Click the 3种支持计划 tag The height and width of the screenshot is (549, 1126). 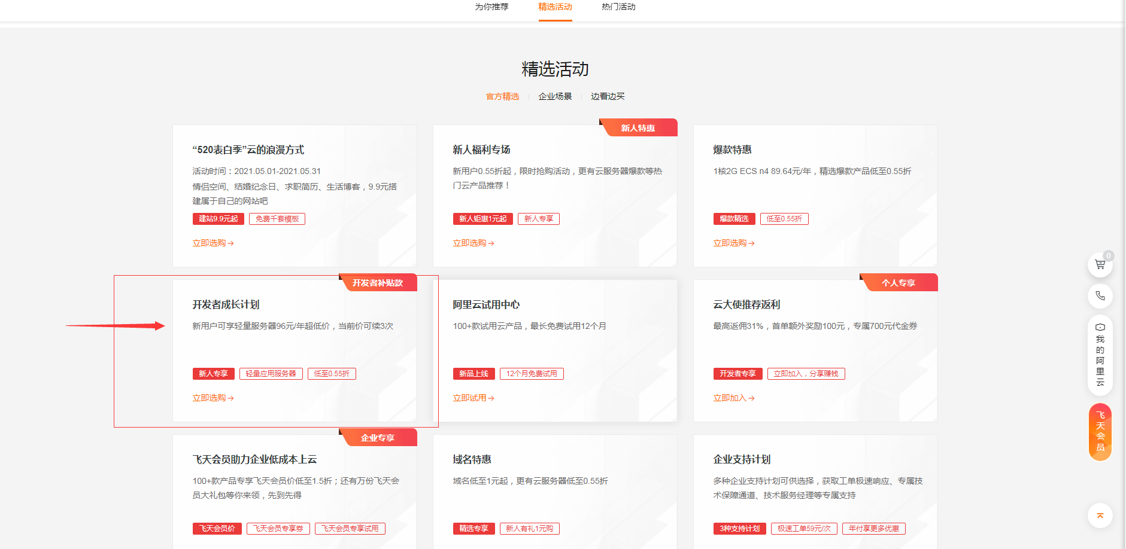[x=740, y=529]
